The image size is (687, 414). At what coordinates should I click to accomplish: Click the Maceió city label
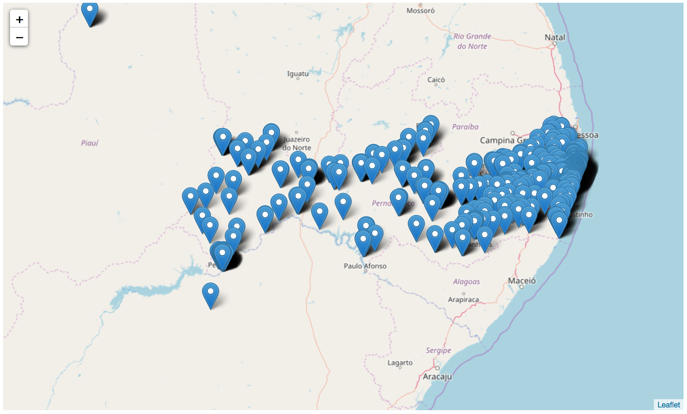(x=522, y=281)
